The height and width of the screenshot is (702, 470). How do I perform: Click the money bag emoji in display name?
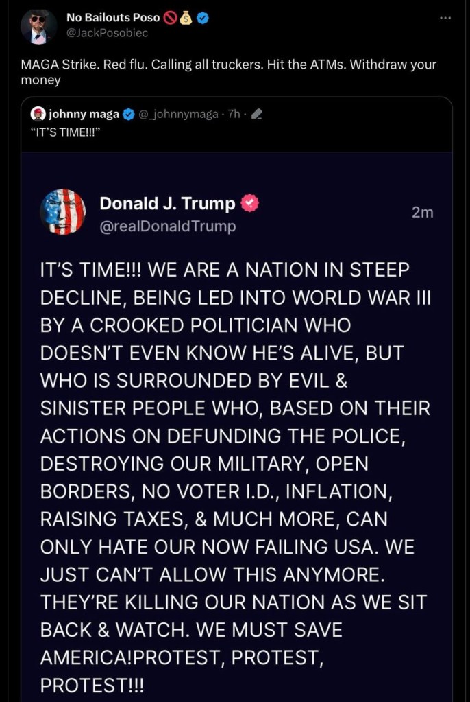(x=186, y=18)
